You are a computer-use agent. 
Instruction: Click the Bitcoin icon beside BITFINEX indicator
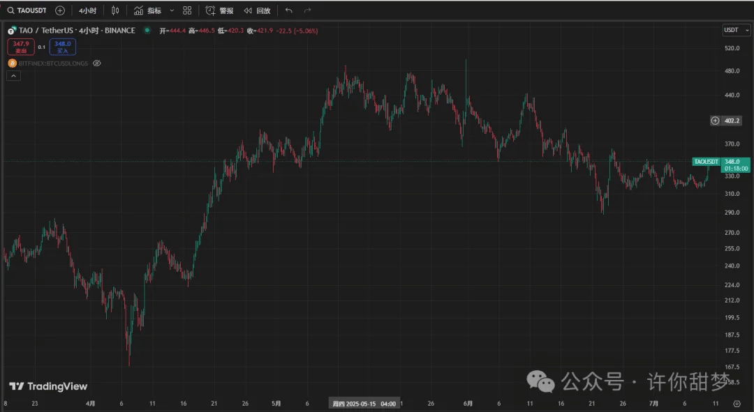[x=12, y=63]
